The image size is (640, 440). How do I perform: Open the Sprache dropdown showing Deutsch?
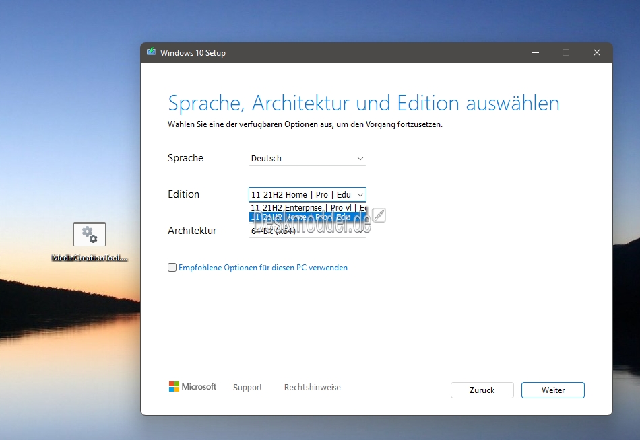tap(307, 158)
